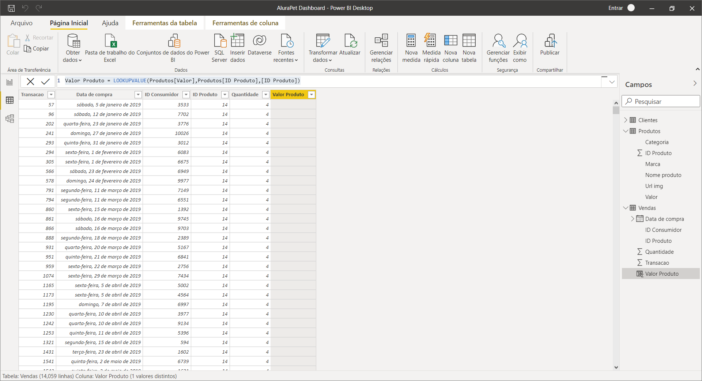Switch to Report view icon
The height and width of the screenshot is (381, 702).
click(x=10, y=82)
